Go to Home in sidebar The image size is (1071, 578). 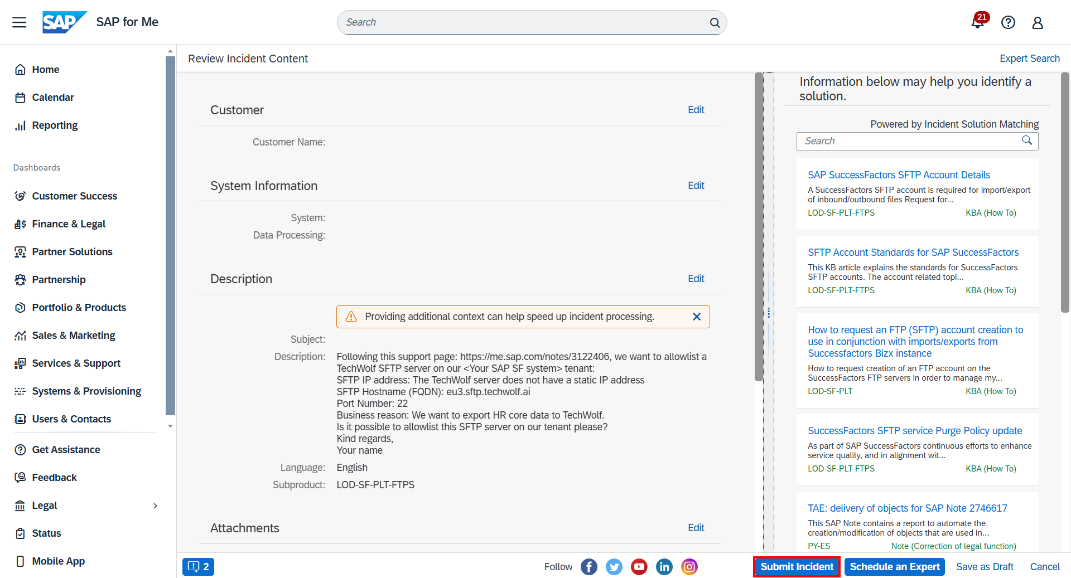point(45,70)
